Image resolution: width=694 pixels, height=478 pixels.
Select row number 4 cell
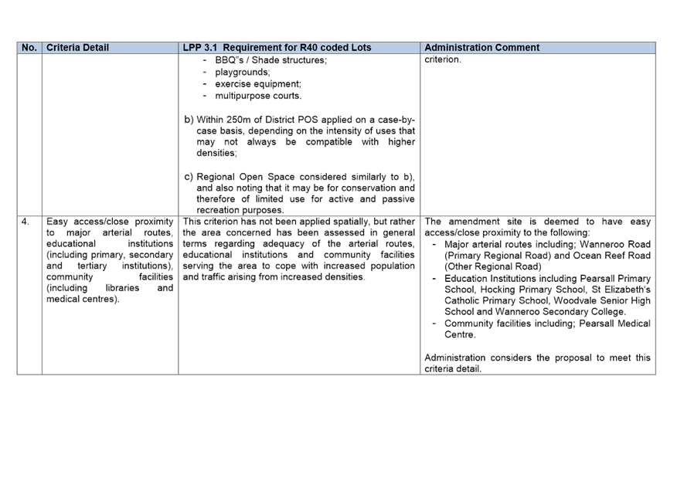(26, 222)
